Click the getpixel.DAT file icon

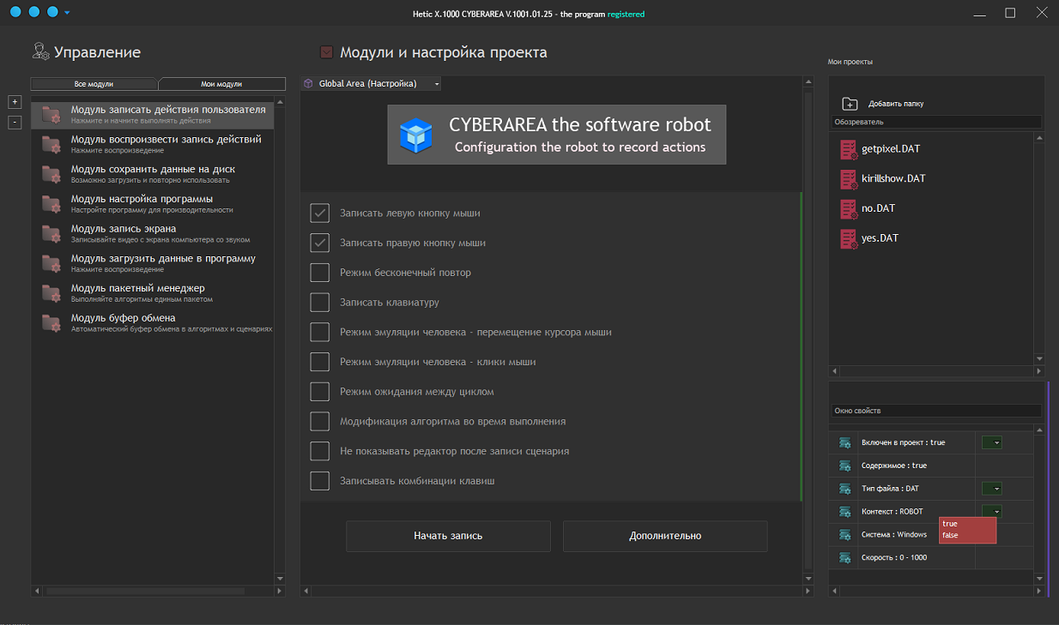point(849,150)
